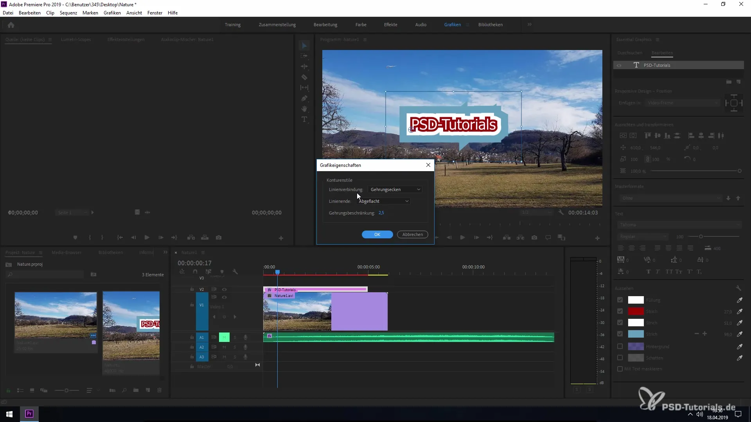Confirm dialog with OK button
Image resolution: width=751 pixels, height=422 pixels.
tap(377, 234)
